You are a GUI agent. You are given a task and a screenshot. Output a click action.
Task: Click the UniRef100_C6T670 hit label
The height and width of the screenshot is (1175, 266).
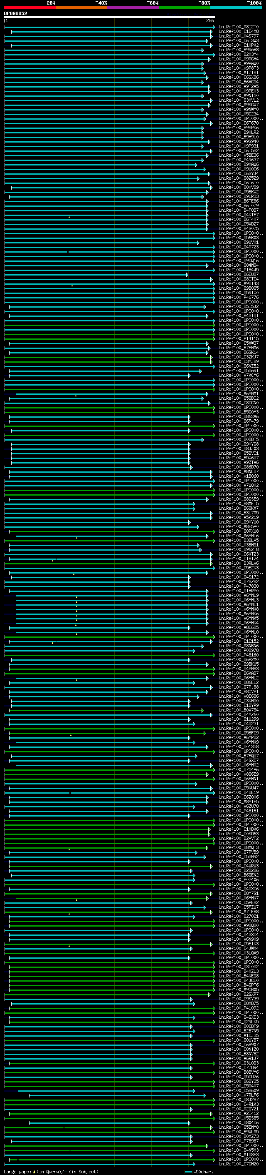[x=239, y=123]
